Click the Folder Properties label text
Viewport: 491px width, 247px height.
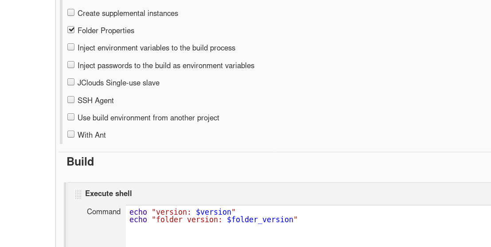(106, 31)
